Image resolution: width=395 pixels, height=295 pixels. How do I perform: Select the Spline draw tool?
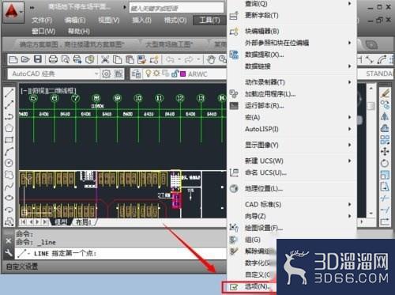9,186
